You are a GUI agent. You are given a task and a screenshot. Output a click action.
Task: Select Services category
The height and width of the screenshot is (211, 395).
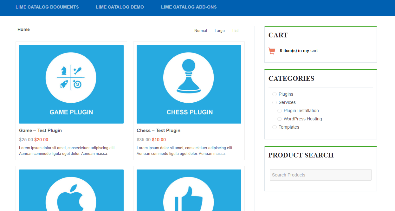point(287,102)
